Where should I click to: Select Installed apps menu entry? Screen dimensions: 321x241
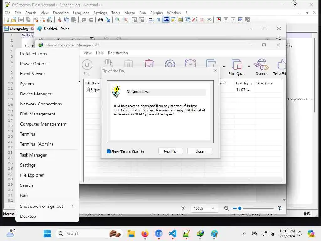tap(47, 54)
